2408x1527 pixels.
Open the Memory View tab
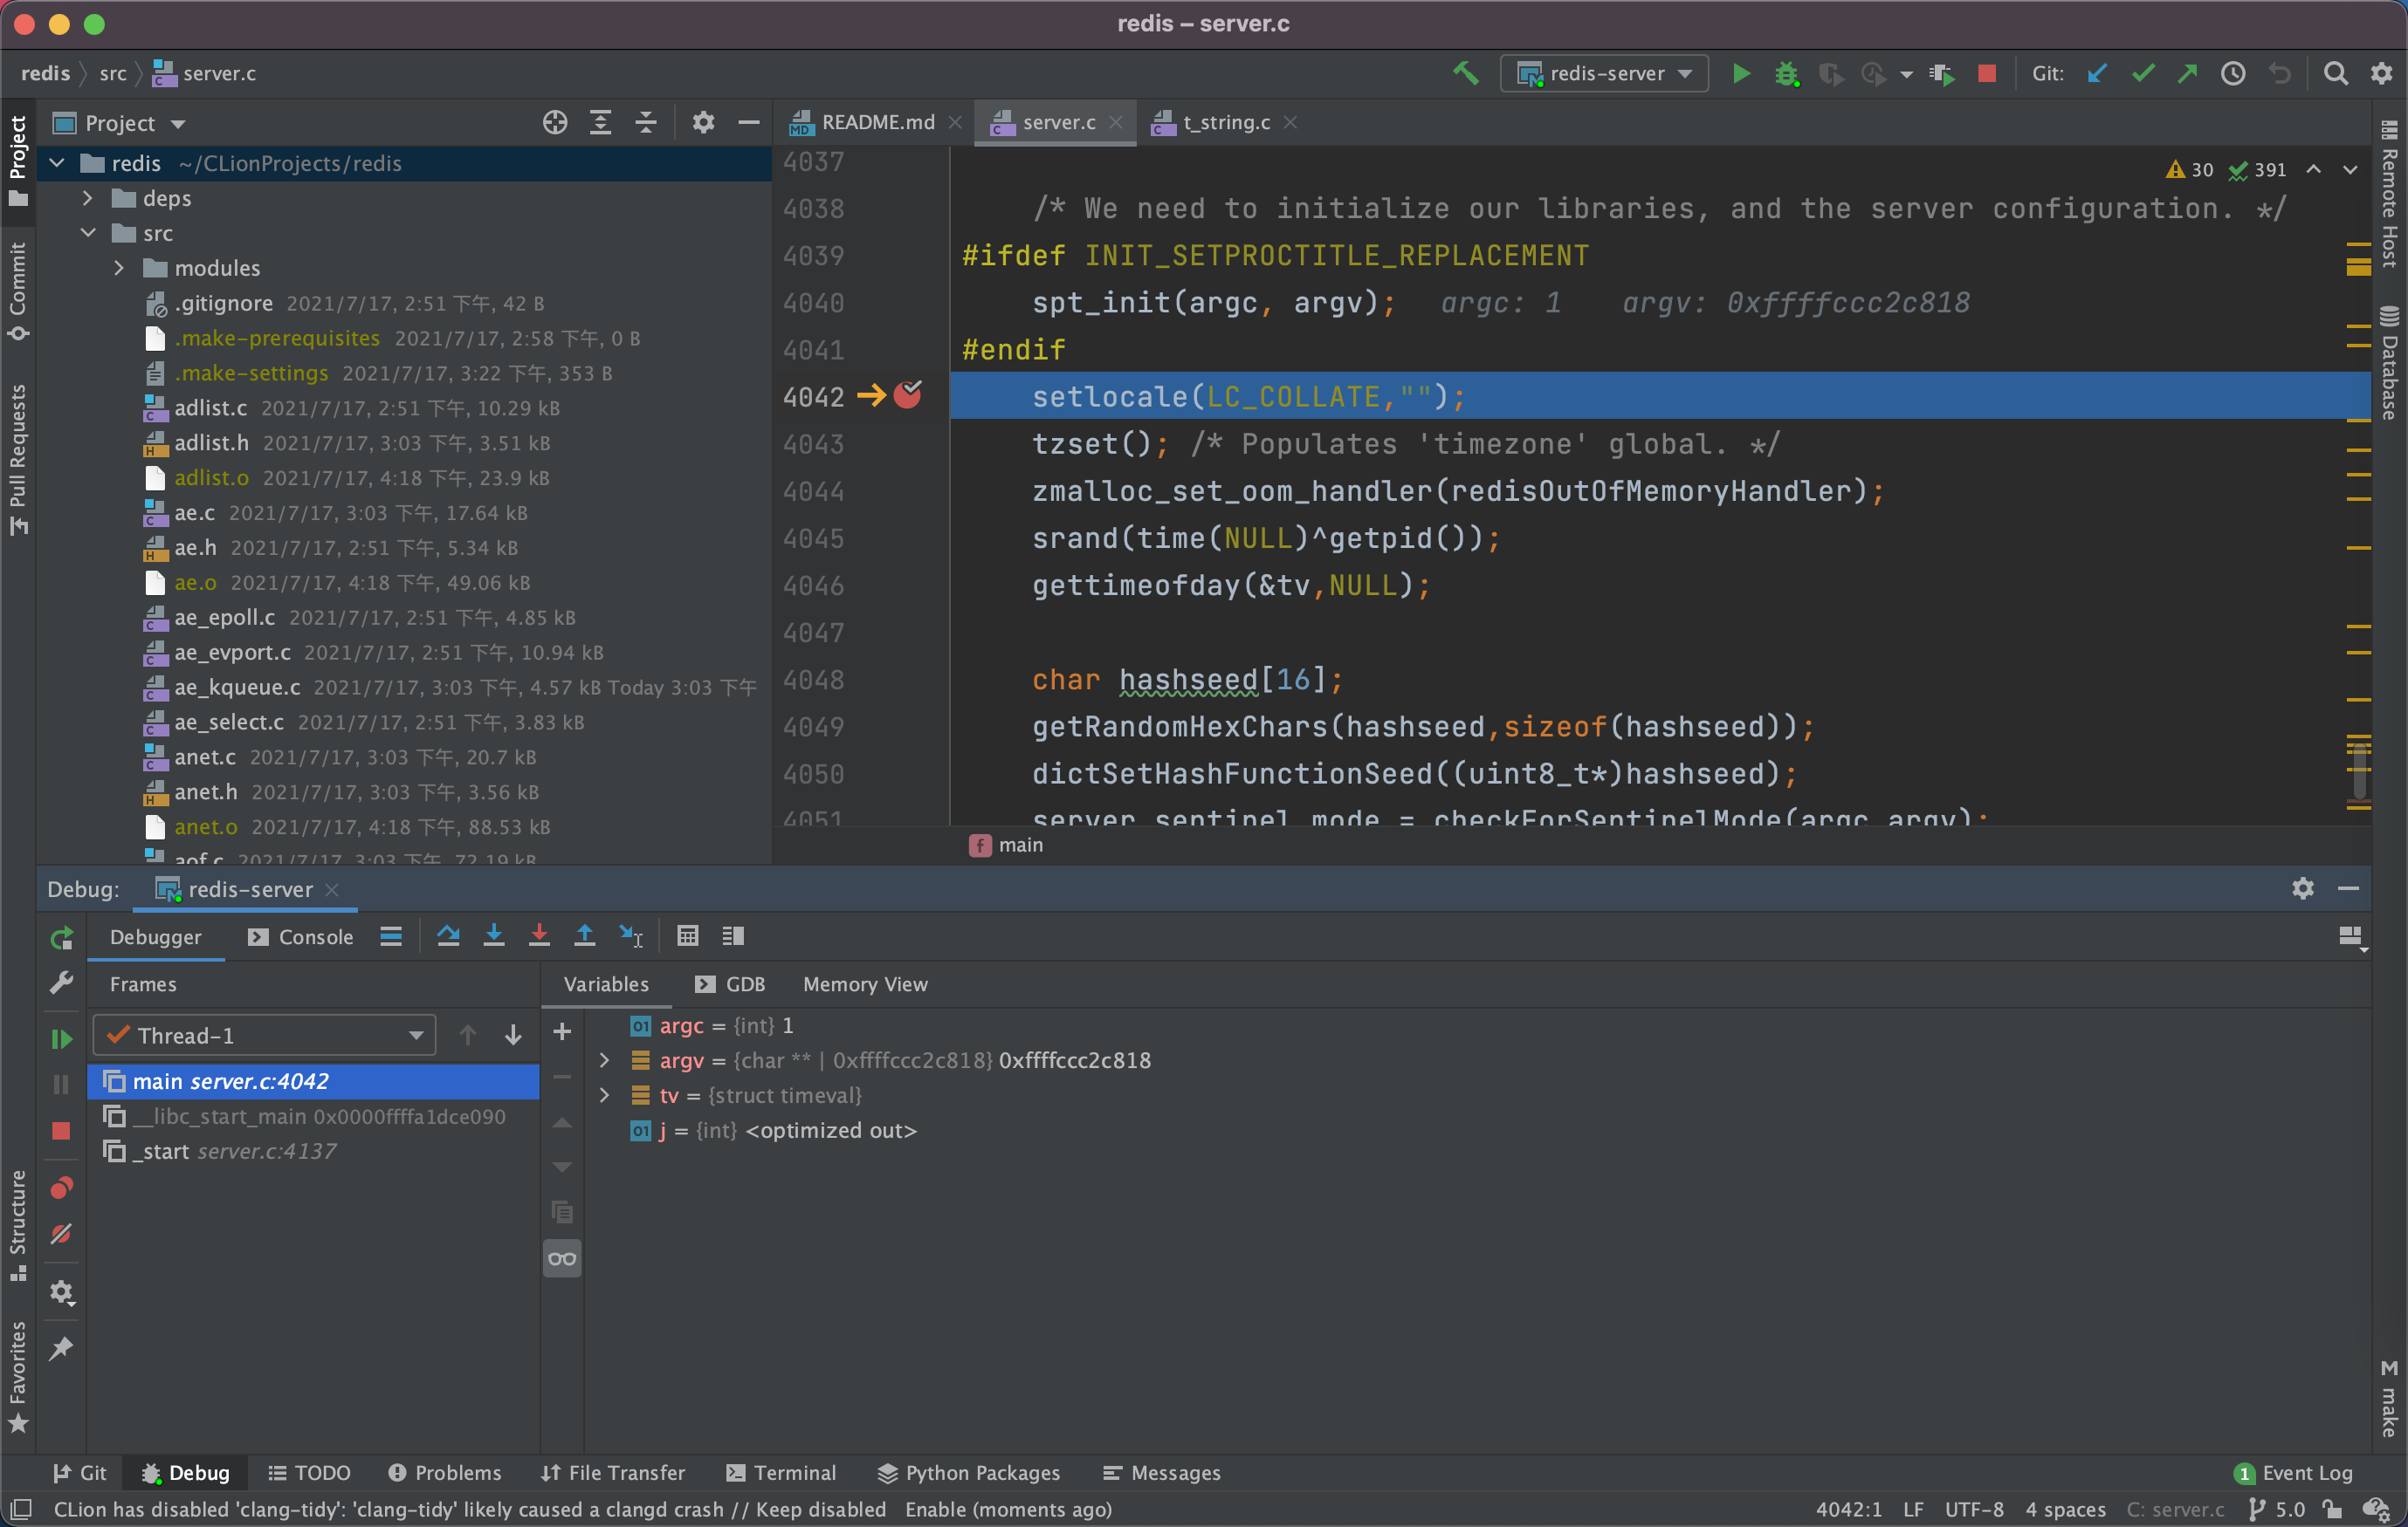[865, 984]
